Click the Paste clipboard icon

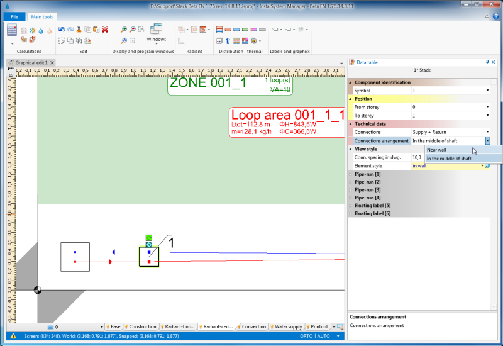(96, 30)
